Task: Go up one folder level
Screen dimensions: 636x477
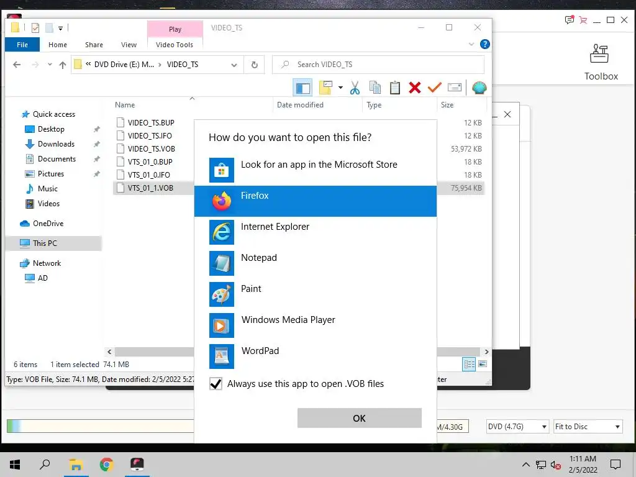Action: [x=63, y=65]
